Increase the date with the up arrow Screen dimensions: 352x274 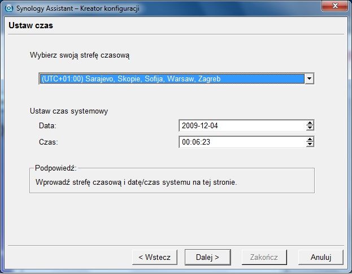[x=310, y=123]
